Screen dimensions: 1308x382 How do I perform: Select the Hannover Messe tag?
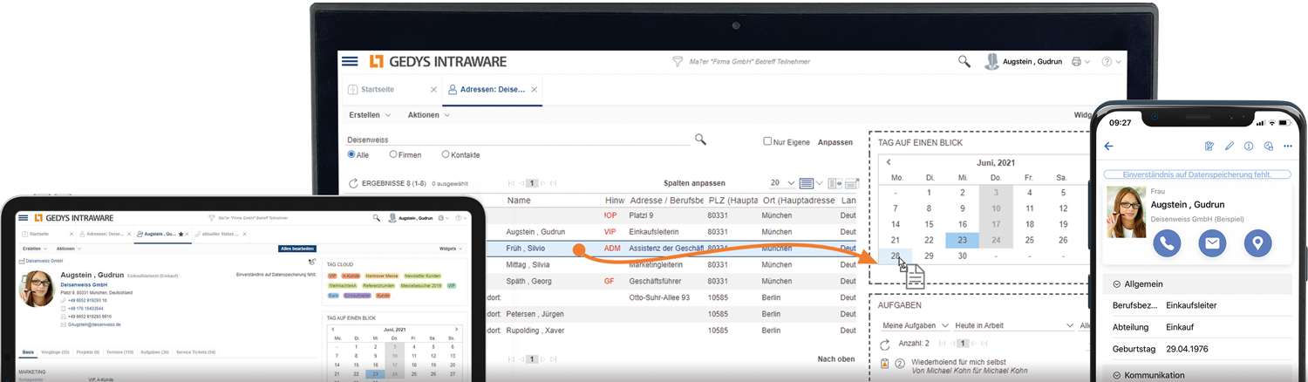(x=380, y=275)
